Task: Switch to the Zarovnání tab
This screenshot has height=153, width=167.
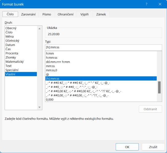Action: (x=28, y=14)
